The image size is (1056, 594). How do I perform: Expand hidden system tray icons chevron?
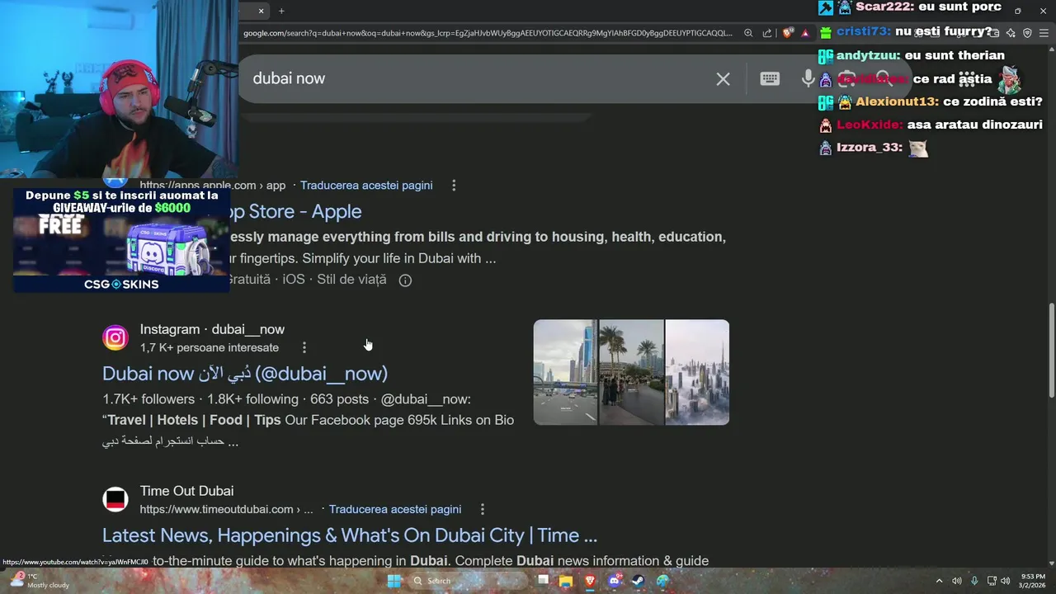tap(939, 581)
